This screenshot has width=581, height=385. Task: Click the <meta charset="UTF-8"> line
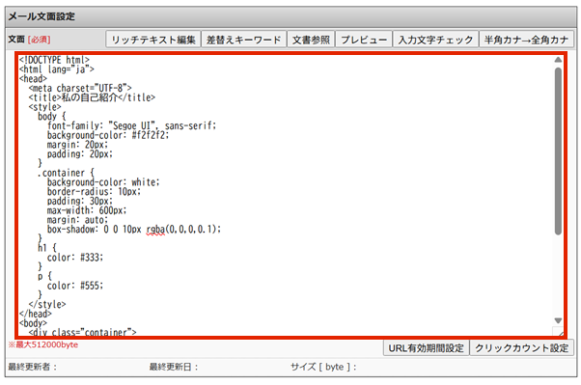pos(80,88)
